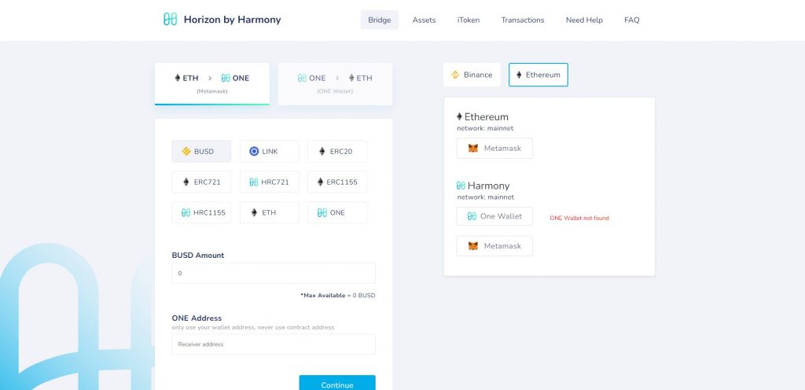Click the Harmony heading icon in wallet panel
Viewport: 805px width, 390px height.
pyautogui.click(x=461, y=186)
